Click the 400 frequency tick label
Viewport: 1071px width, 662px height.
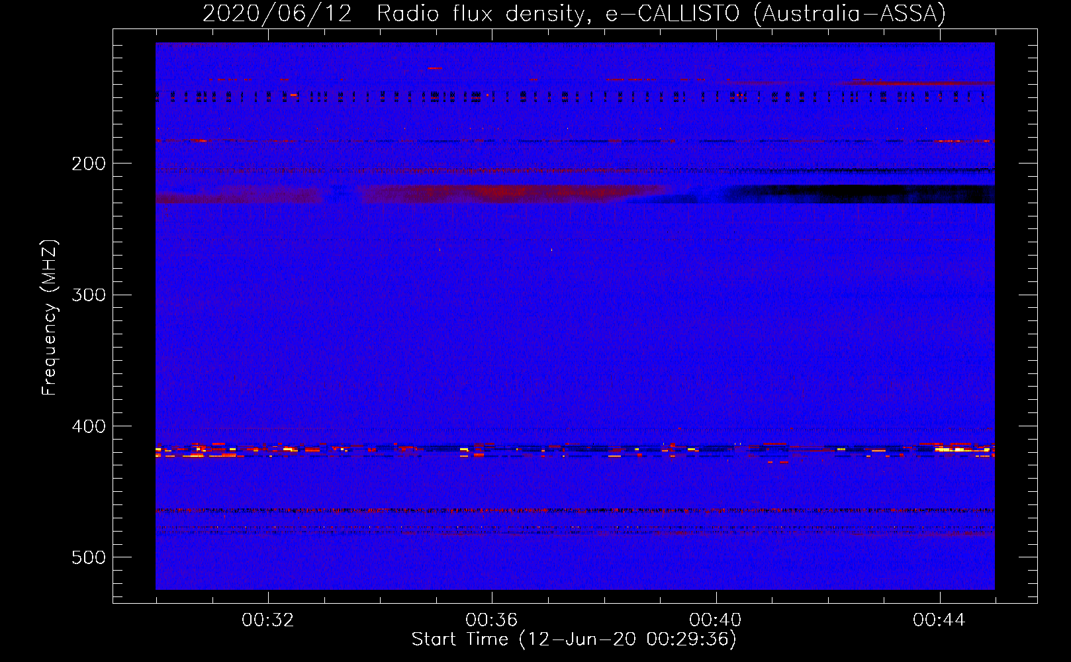tap(89, 426)
